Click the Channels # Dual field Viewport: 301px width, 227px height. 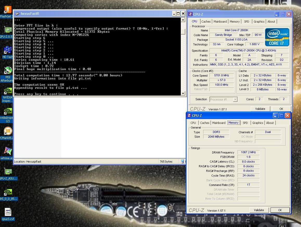pos(268,132)
